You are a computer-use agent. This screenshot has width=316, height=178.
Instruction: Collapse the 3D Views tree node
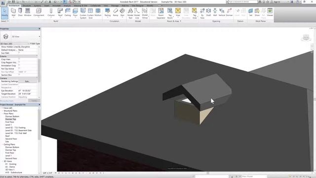(2, 161)
